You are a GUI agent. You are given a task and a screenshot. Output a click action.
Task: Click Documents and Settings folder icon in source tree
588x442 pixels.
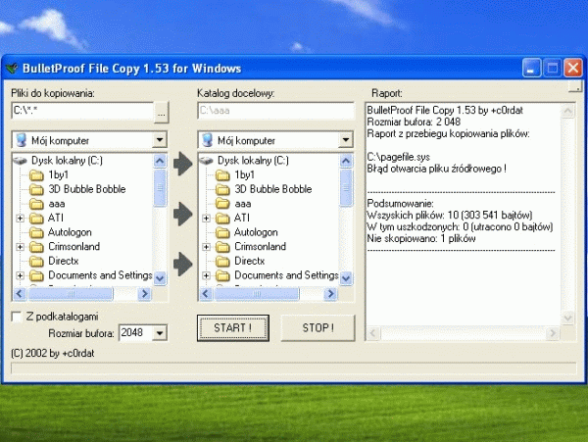tap(36, 275)
